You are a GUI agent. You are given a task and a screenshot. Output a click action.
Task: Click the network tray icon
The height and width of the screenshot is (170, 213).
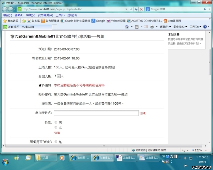click(191, 158)
